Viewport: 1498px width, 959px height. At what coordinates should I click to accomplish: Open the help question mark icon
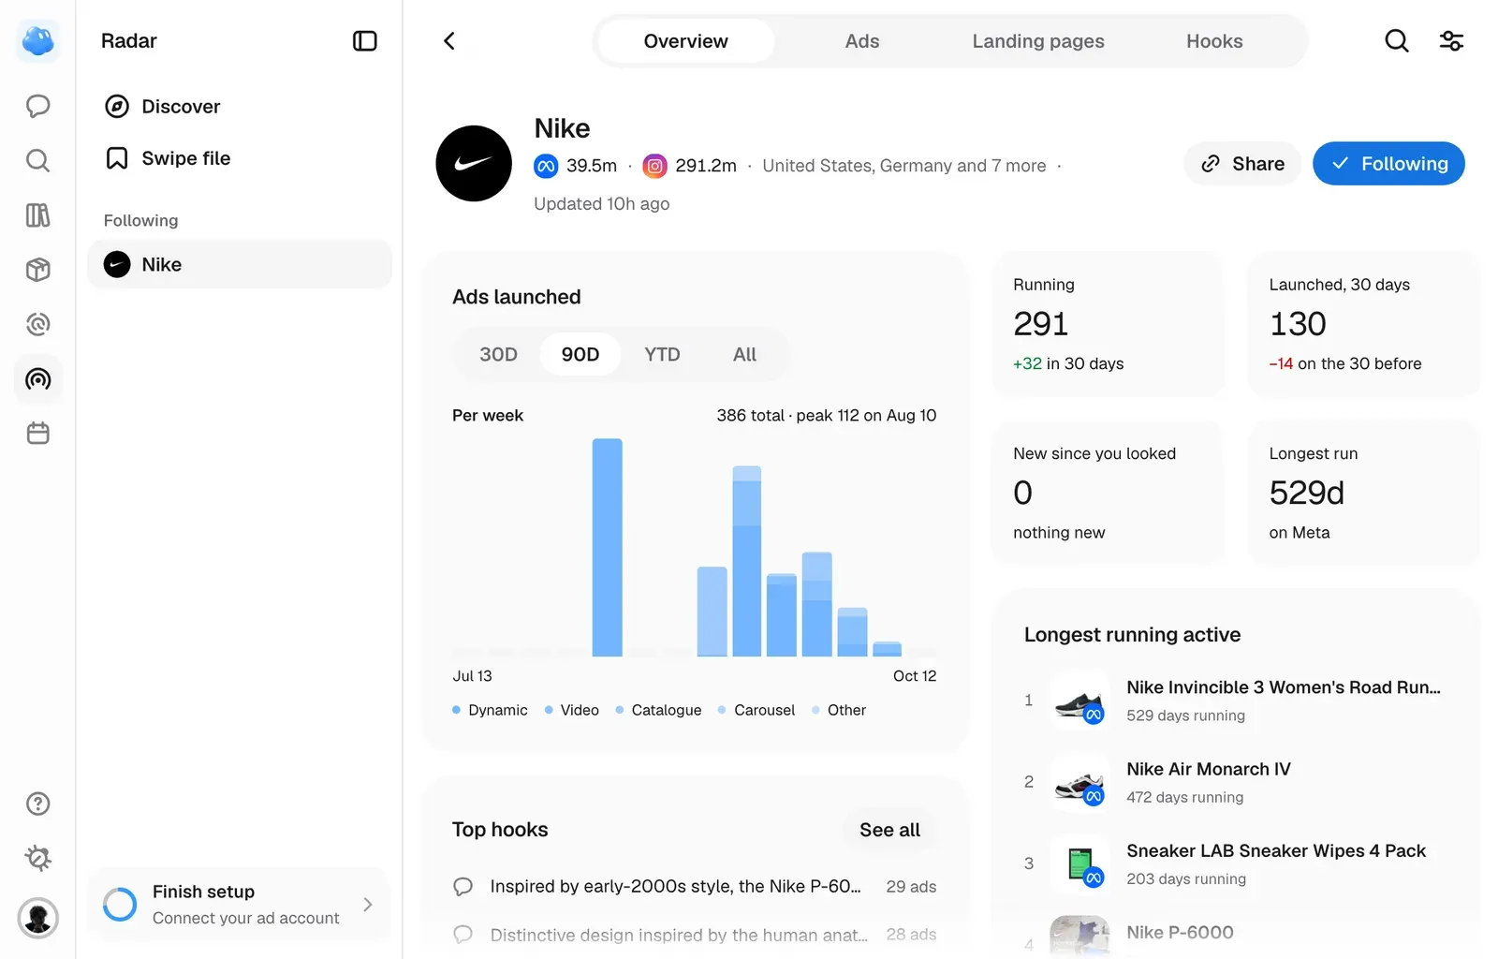click(x=37, y=804)
